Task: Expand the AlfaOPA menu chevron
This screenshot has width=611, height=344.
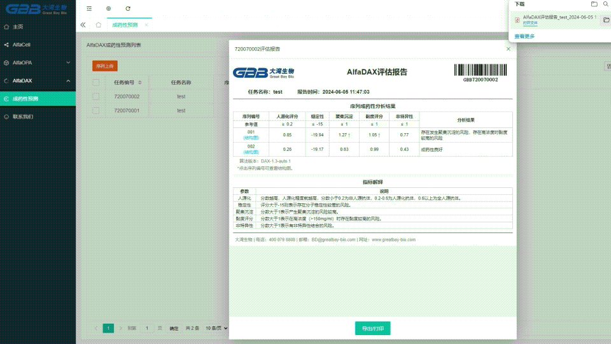Action: pos(68,63)
